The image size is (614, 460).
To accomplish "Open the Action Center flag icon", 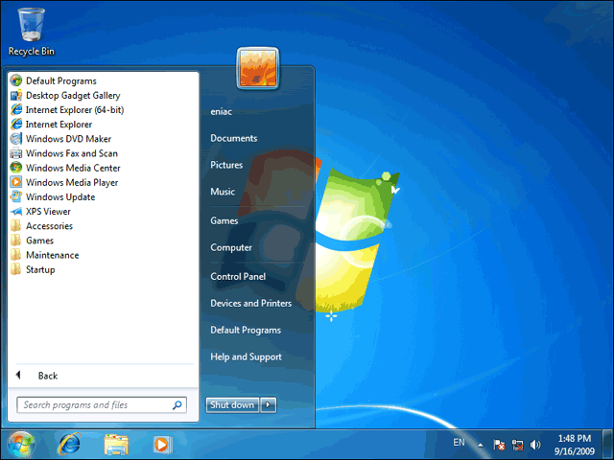I will (x=499, y=445).
